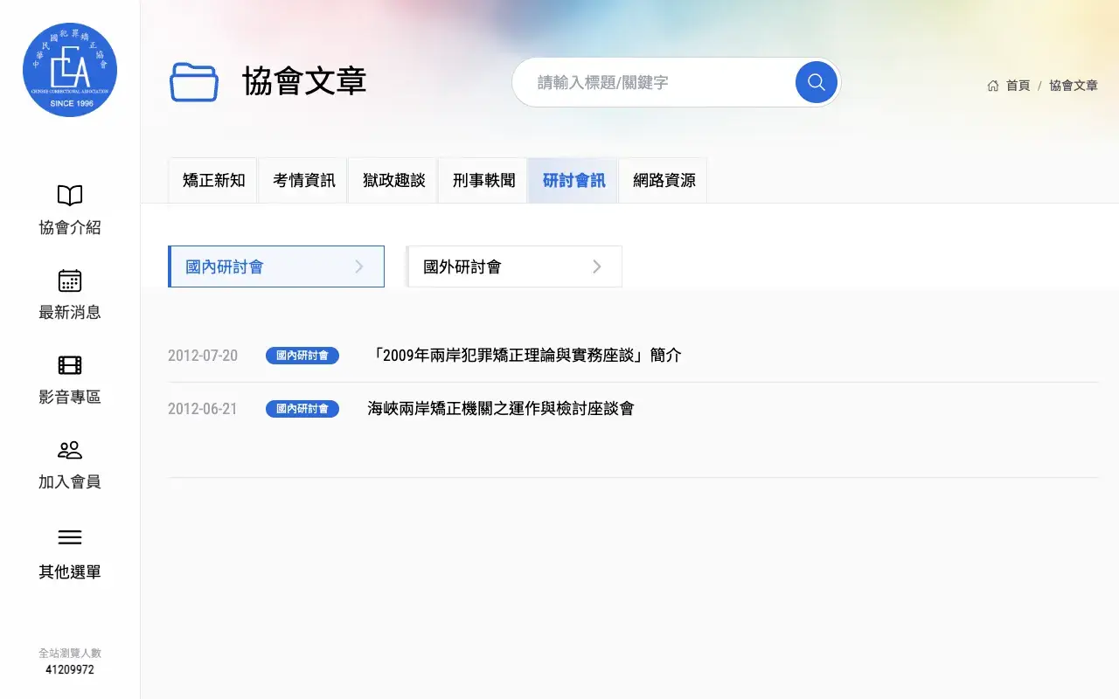Click the 影音專區 sidebar label

click(x=70, y=398)
